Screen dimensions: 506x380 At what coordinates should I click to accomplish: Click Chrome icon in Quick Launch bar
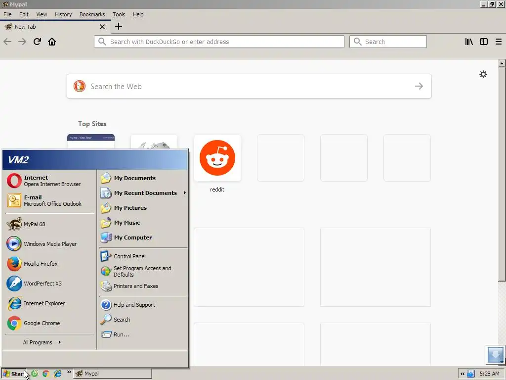(46, 374)
